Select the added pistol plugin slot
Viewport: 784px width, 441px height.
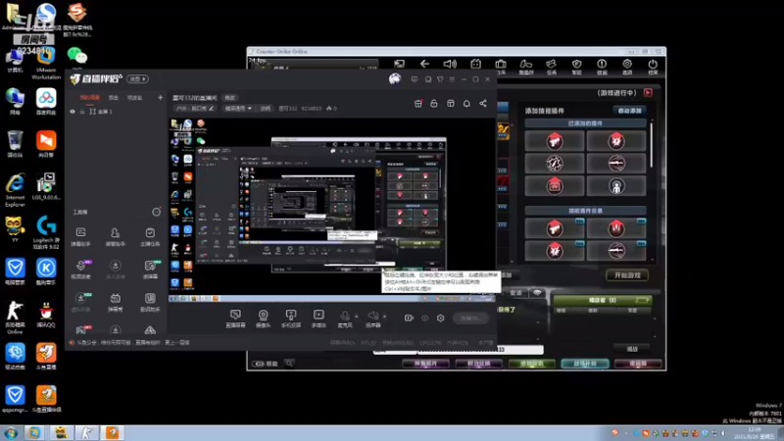pos(555,141)
